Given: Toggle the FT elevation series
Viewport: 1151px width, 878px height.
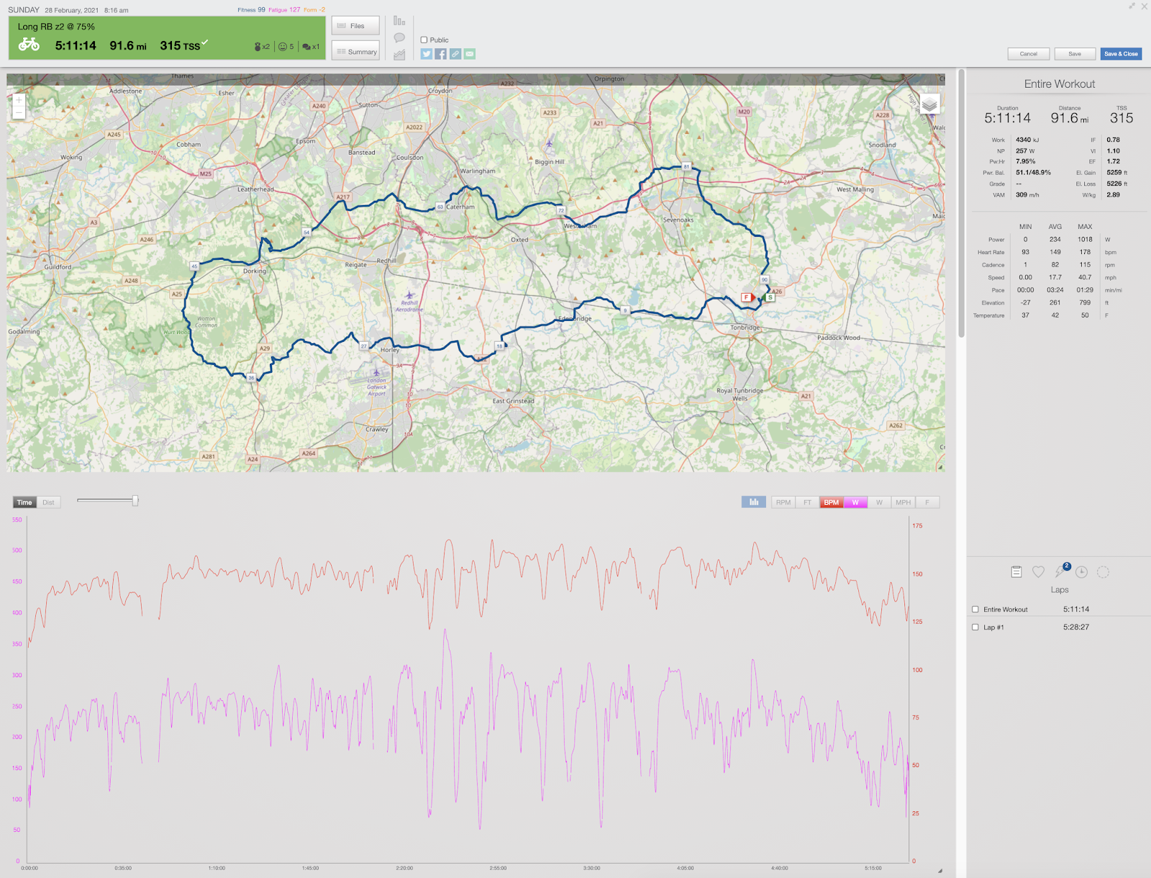Looking at the screenshot, I should tap(807, 502).
